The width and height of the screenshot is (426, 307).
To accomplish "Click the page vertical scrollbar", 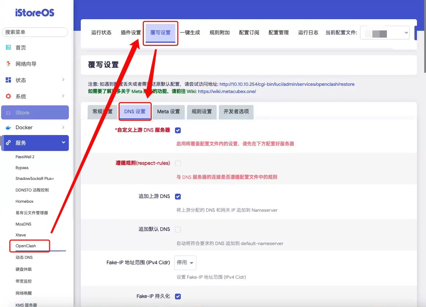I will click(425, 36).
